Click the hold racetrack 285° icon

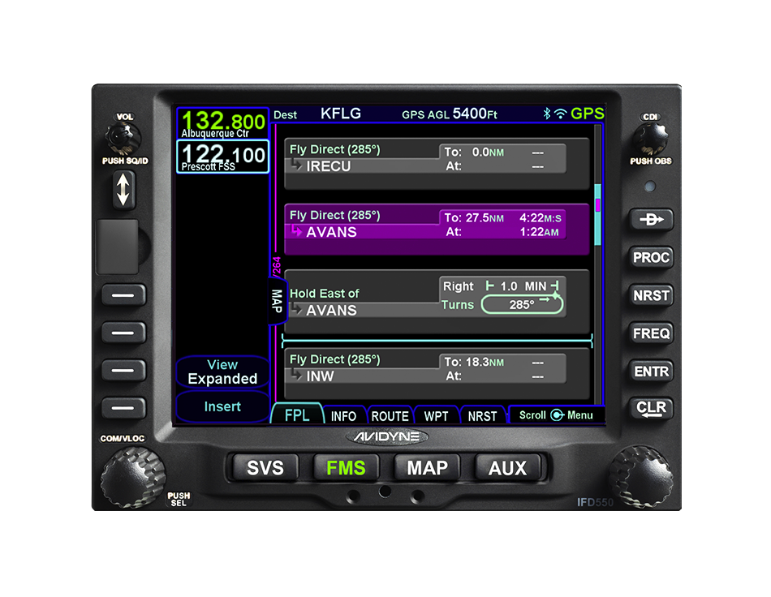(522, 304)
